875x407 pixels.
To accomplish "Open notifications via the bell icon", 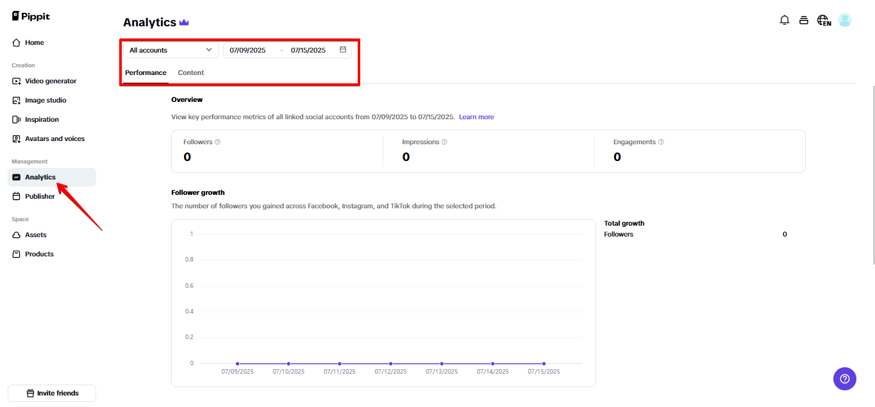I will click(x=784, y=20).
